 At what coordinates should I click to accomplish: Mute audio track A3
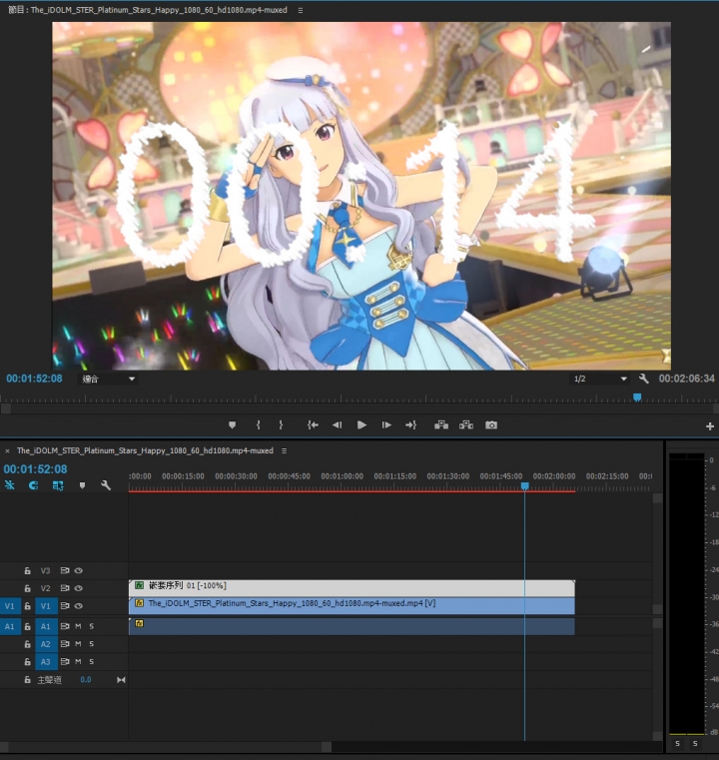point(78,661)
